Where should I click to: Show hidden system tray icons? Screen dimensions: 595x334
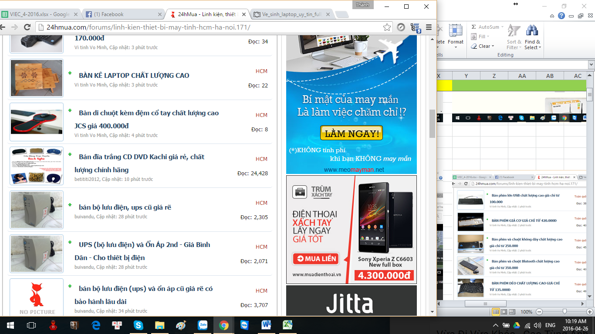tap(496, 325)
